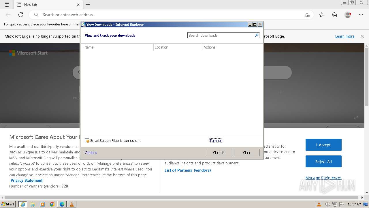
Task: Open Internet Explorer from taskbar
Action: click(23, 204)
